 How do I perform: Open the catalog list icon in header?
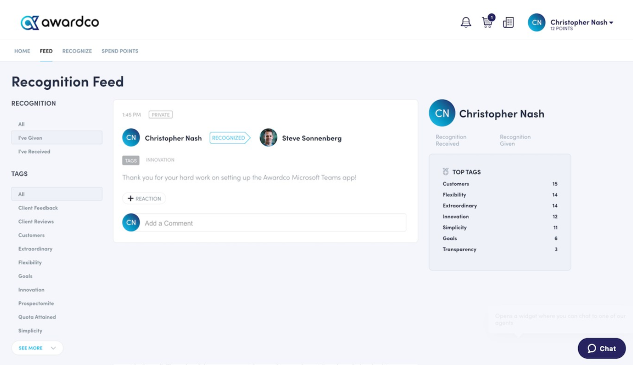(508, 22)
